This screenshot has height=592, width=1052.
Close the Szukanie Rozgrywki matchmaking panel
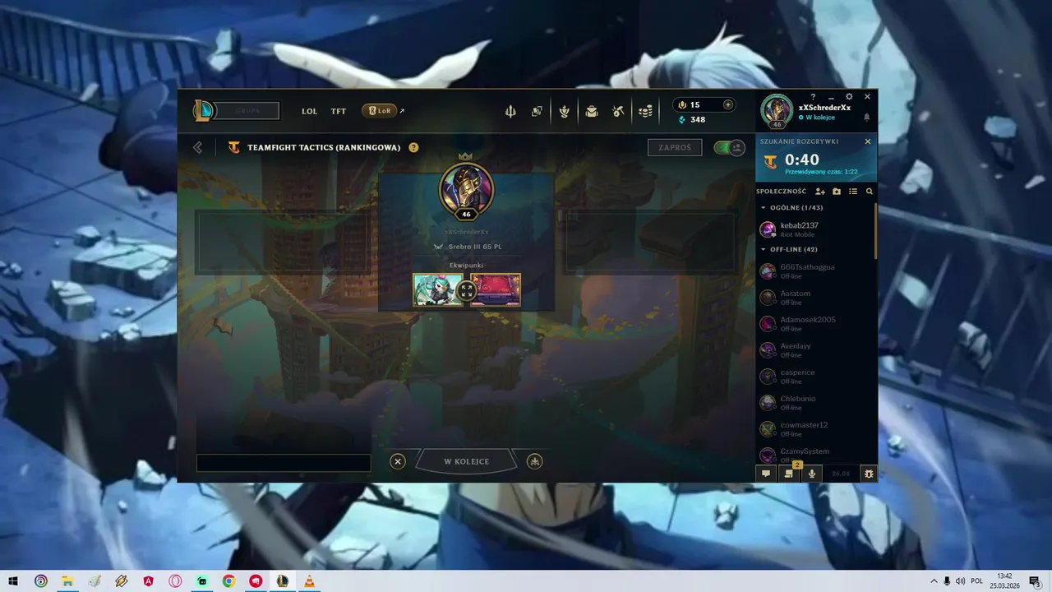point(868,141)
